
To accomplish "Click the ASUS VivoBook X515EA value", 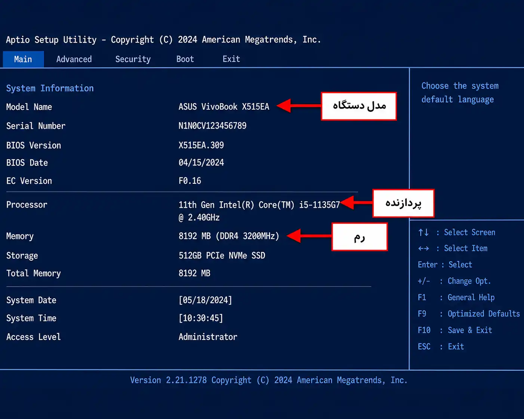I will pos(224,107).
